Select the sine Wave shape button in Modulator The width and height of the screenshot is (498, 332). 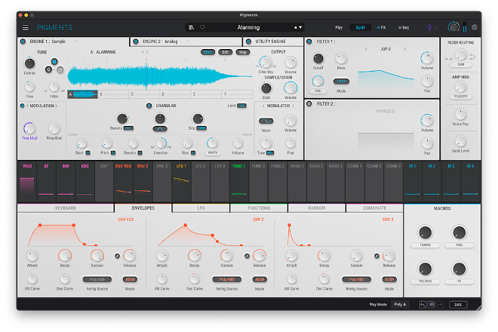266,121
